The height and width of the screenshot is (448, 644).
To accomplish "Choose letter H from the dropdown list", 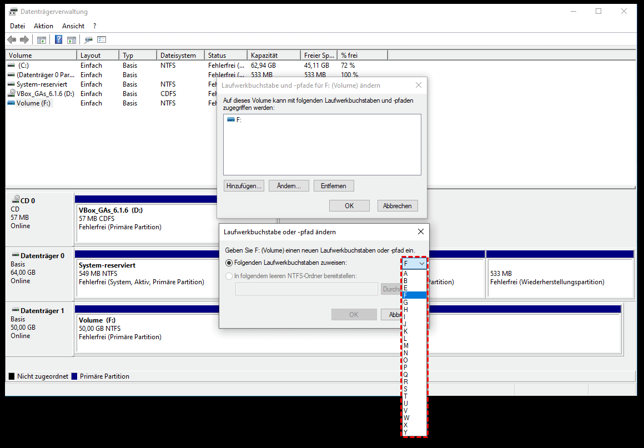I will tap(414, 310).
